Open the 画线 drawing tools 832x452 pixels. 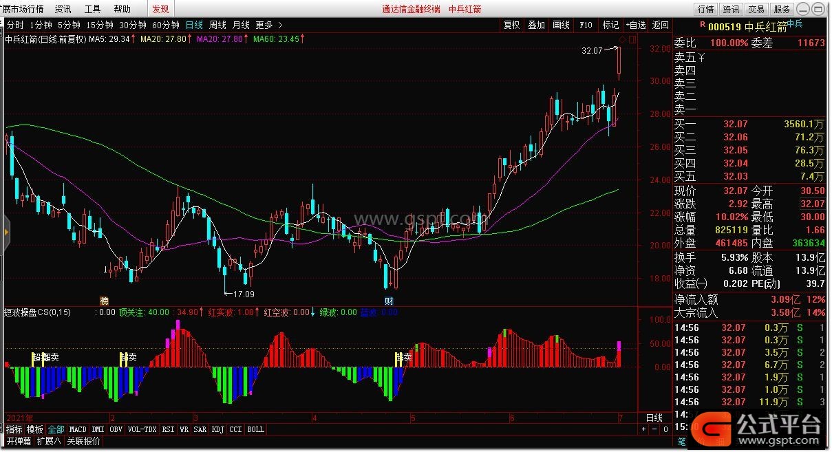pos(562,25)
